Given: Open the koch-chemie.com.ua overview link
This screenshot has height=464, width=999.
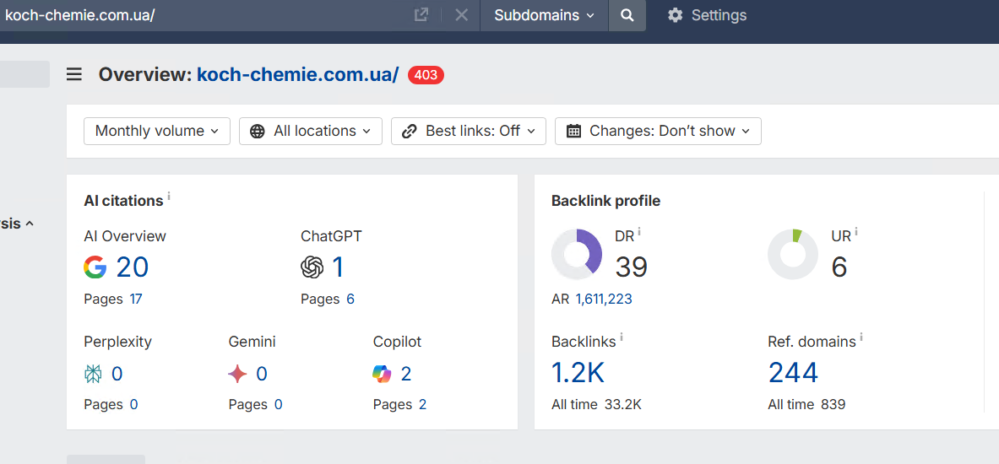Looking at the screenshot, I should click(297, 74).
